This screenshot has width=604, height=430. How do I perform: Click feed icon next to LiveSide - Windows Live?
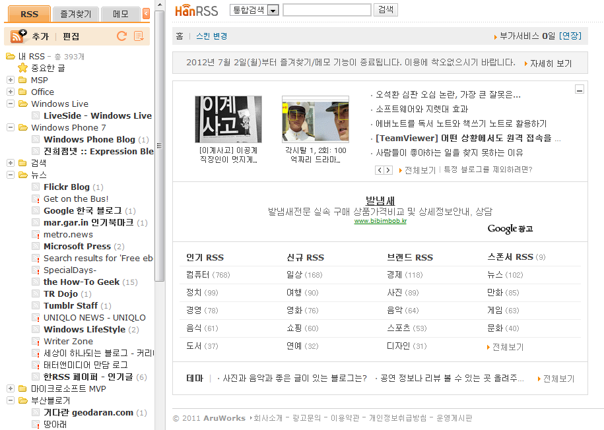point(36,115)
